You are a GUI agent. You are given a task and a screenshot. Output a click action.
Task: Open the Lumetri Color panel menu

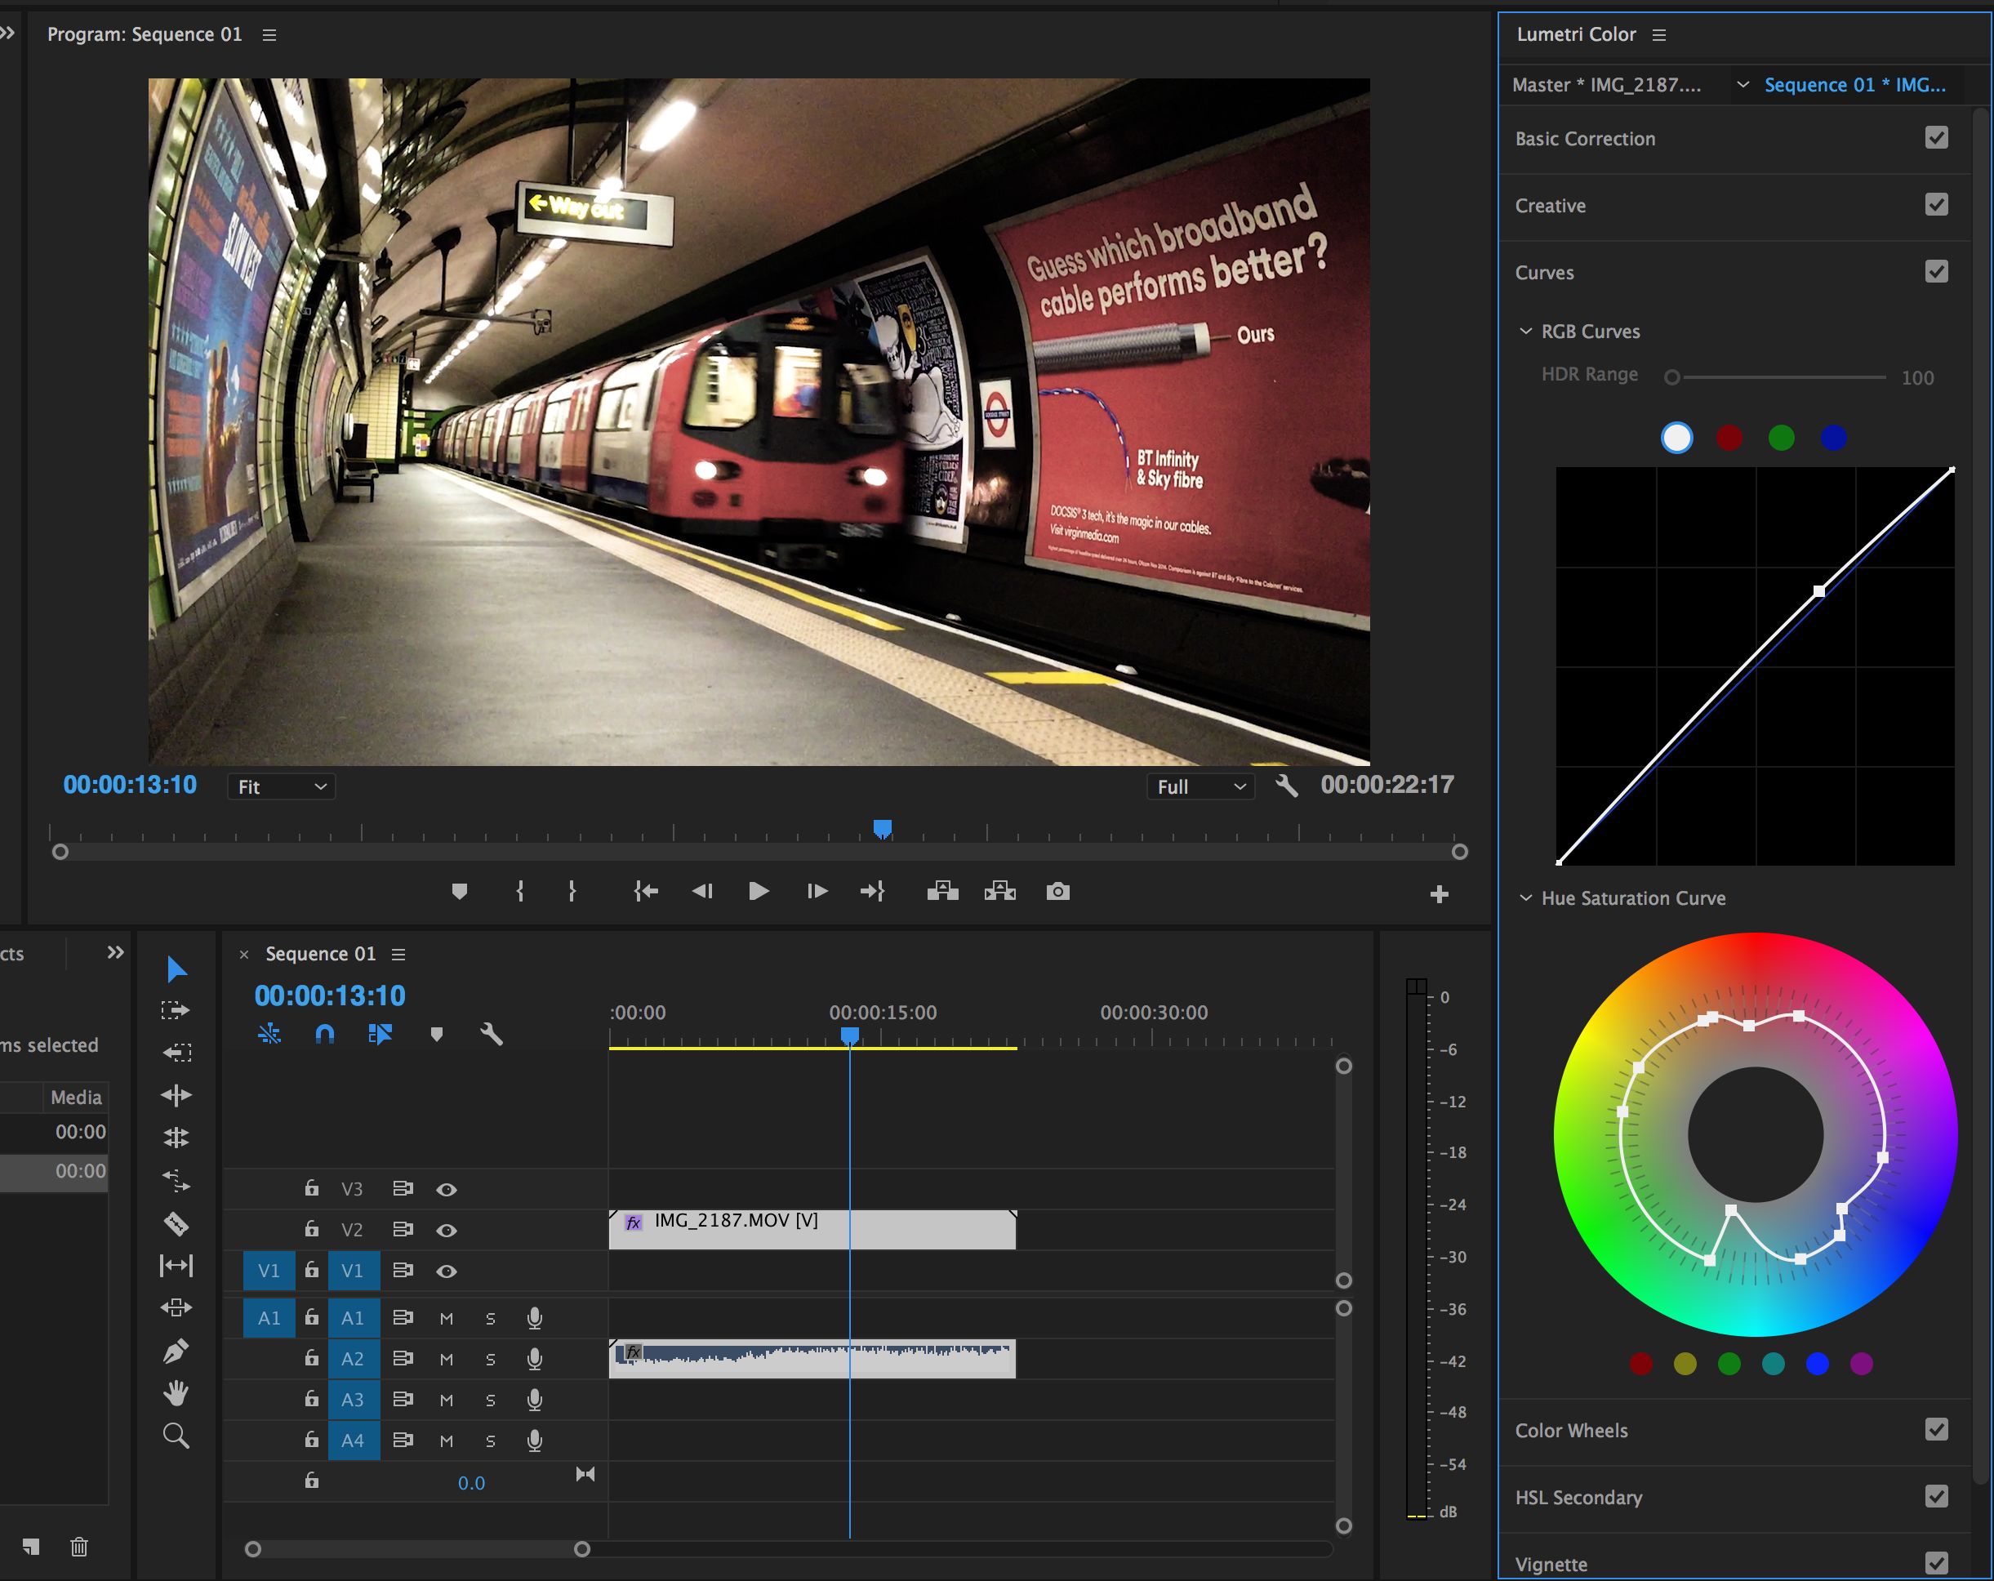[x=1659, y=35]
